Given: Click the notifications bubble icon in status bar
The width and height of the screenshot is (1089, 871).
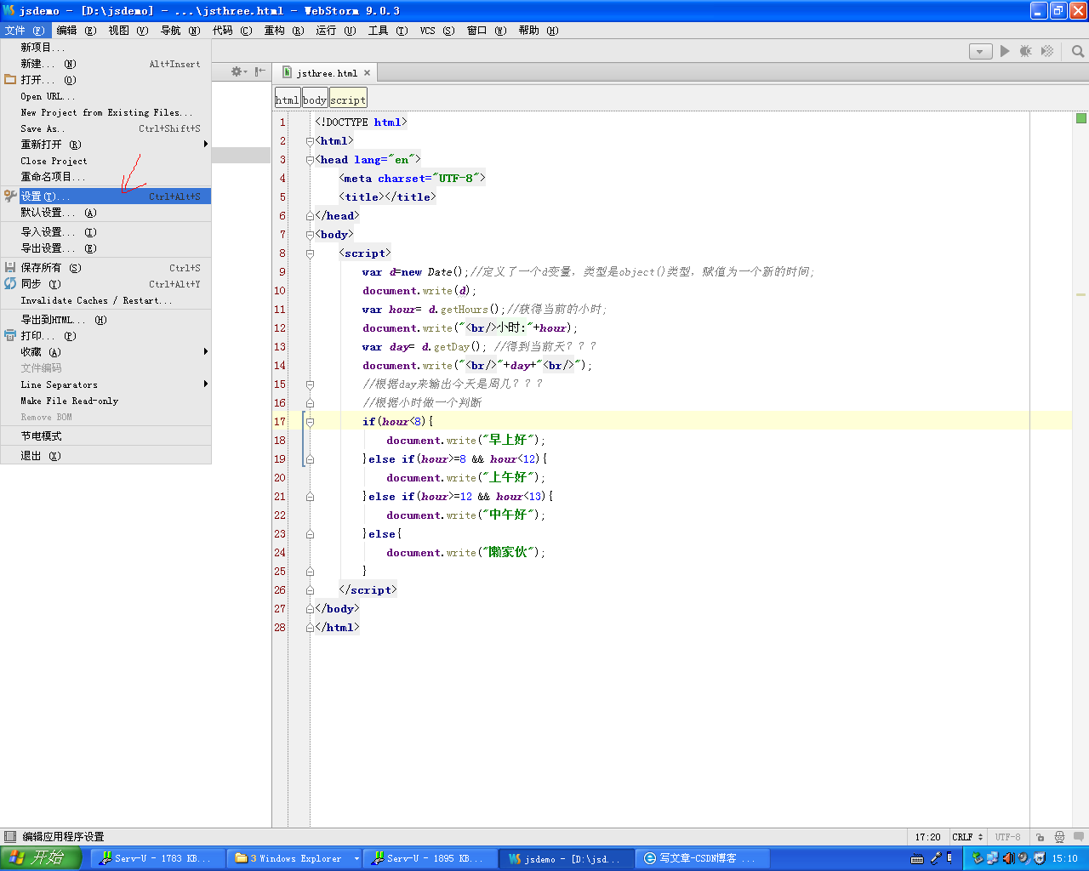Looking at the screenshot, I should [x=1078, y=837].
